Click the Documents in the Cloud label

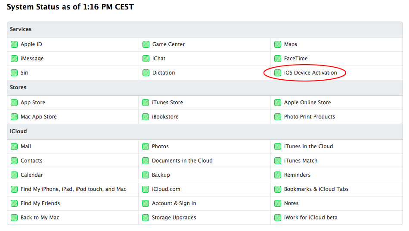182,161
